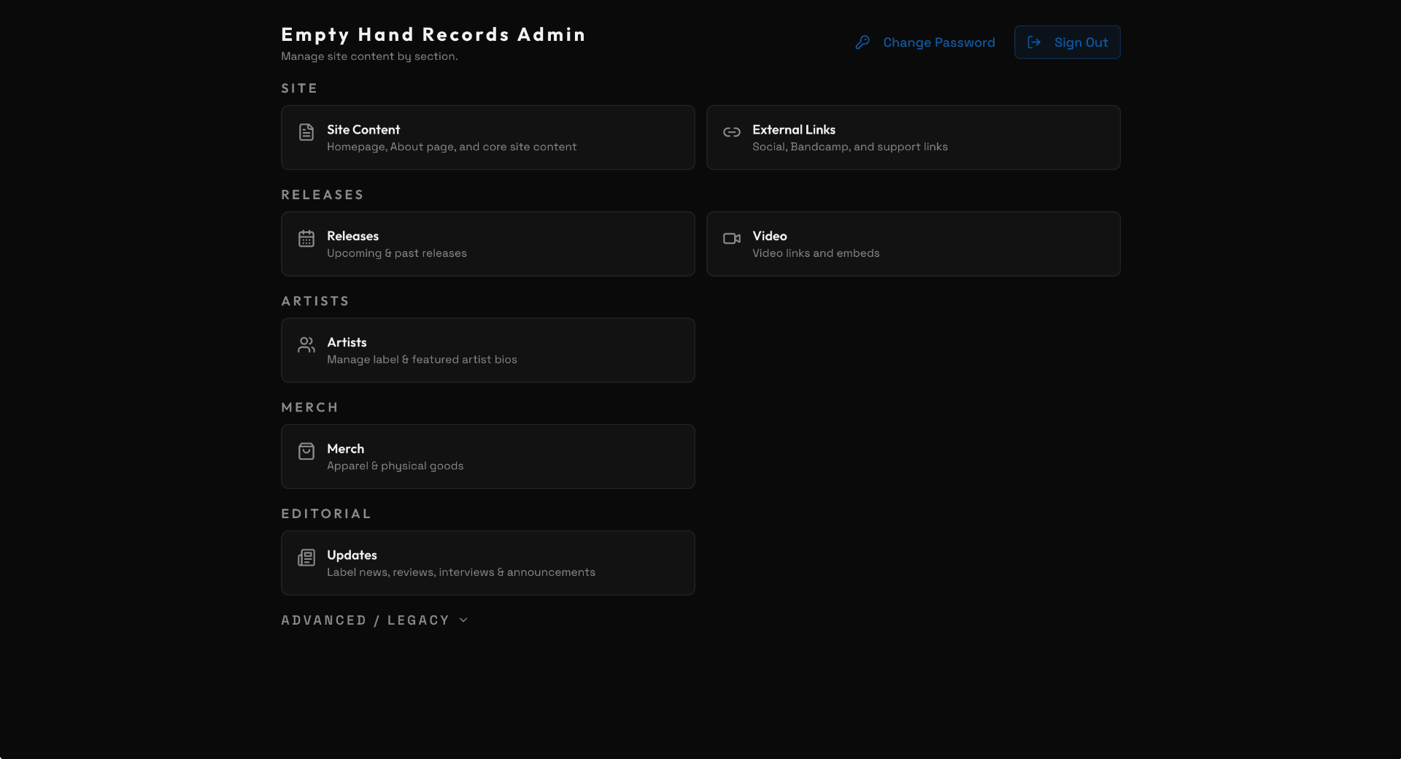This screenshot has height=759, width=1401.
Task: Click the newspaper icon on Updates card
Action: (x=306, y=558)
